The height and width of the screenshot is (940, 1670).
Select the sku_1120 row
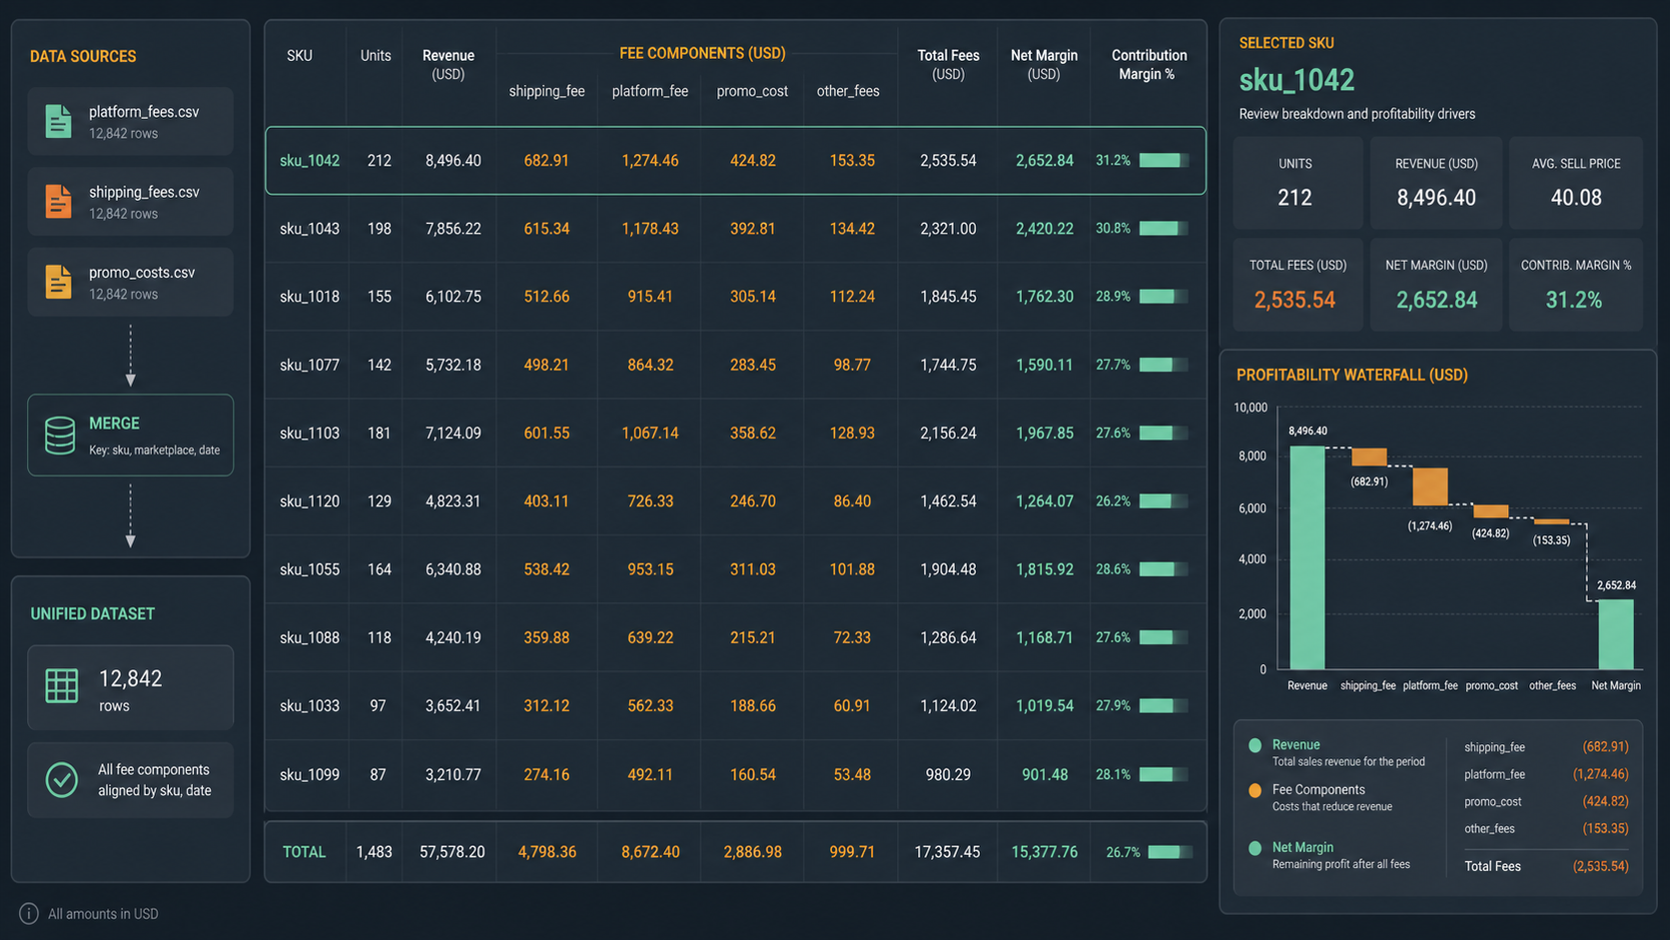click(735, 501)
